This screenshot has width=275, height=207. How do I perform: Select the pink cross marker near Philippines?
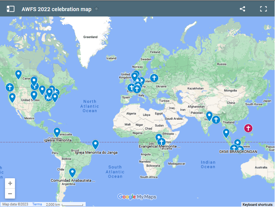248,128
